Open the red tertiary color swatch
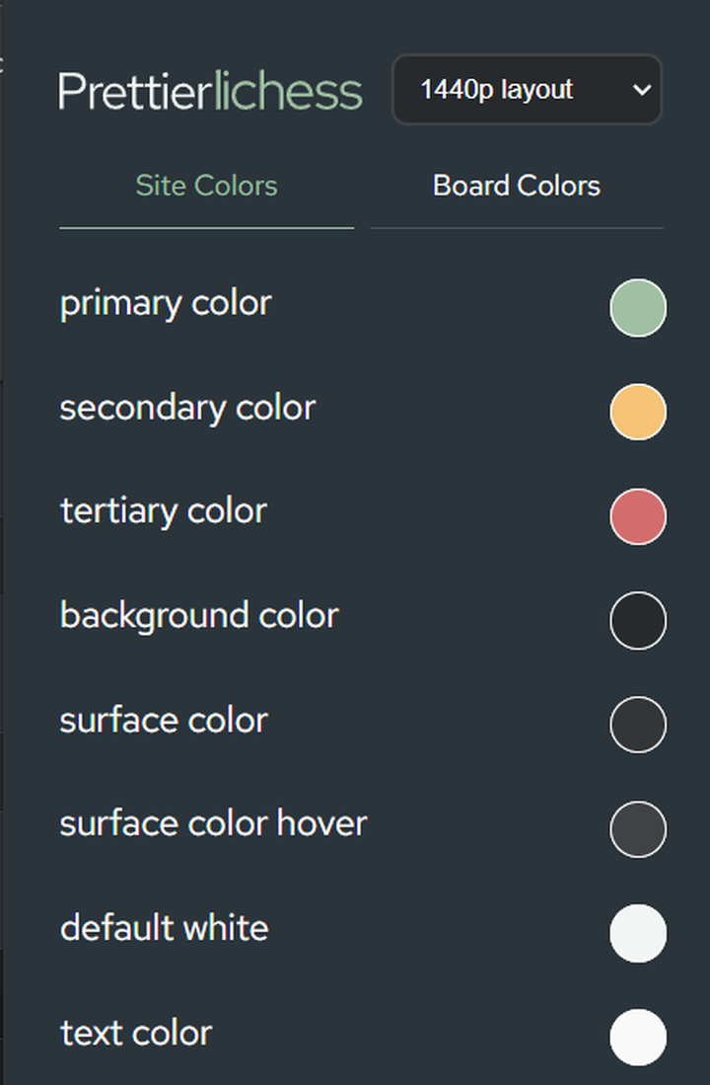Image resolution: width=710 pixels, height=1085 pixels. coord(638,516)
